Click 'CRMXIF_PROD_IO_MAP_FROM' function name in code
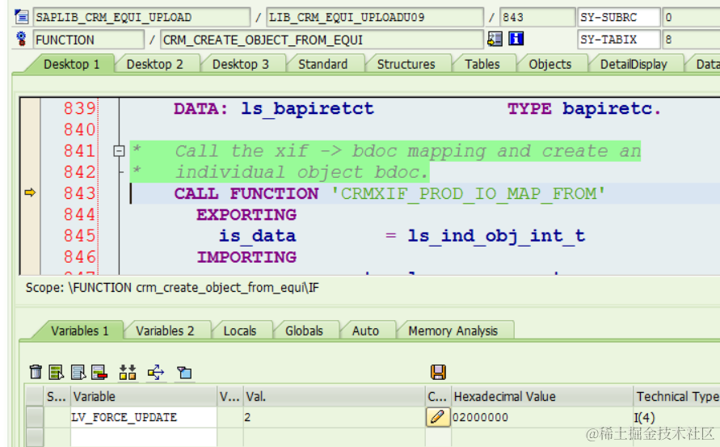Viewport: 720px width, 447px height. (469, 194)
